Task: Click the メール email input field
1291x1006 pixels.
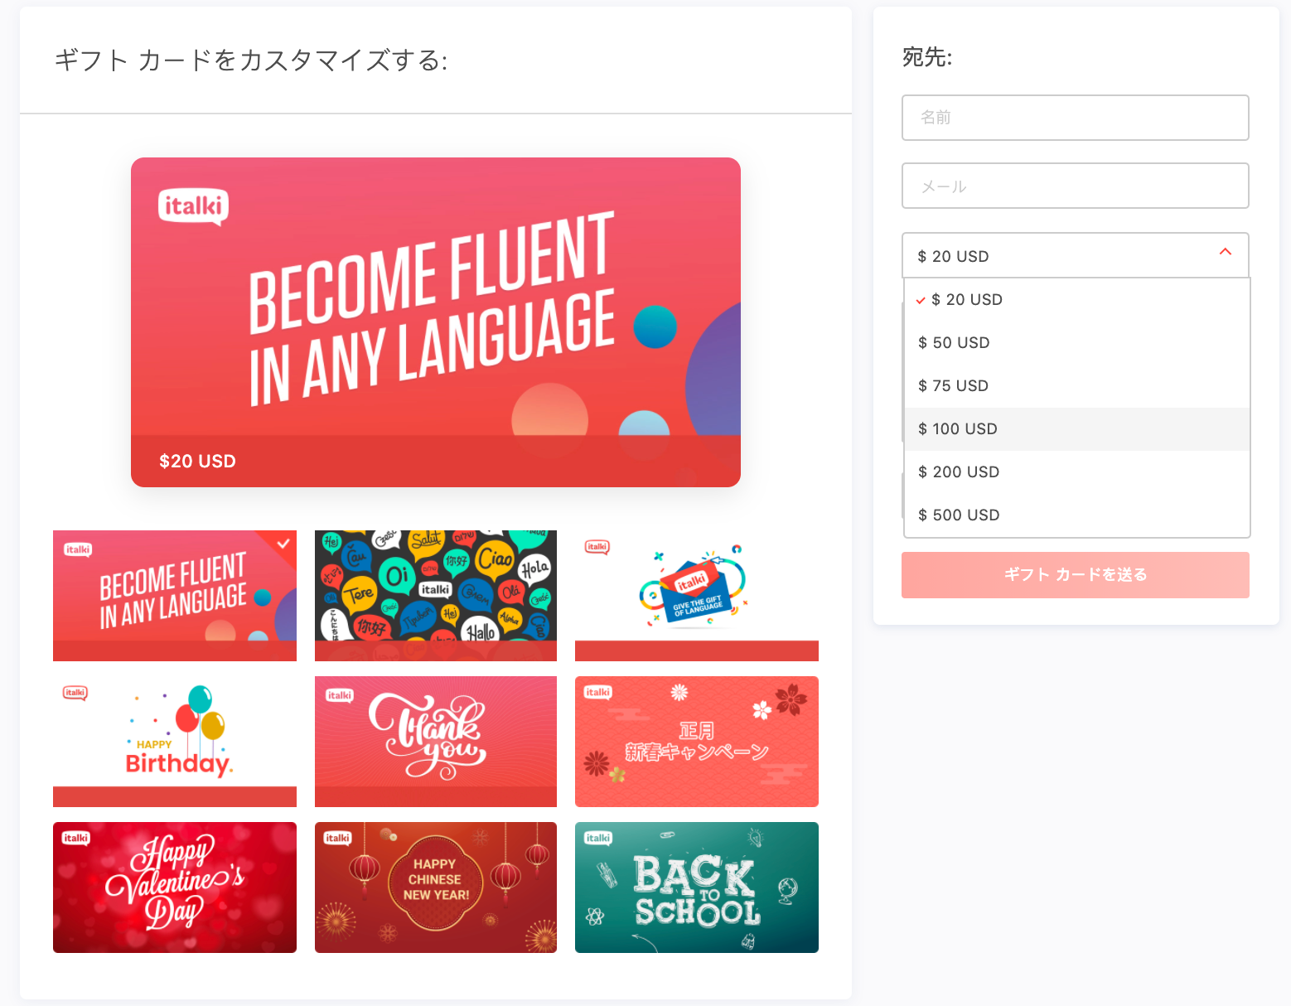Action: tap(1076, 186)
